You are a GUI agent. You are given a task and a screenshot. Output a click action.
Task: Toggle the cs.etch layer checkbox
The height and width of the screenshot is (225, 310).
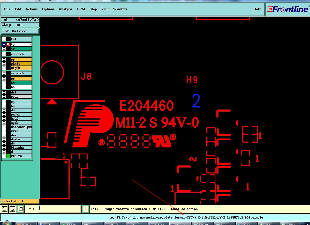pyautogui.click(x=4, y=54)
